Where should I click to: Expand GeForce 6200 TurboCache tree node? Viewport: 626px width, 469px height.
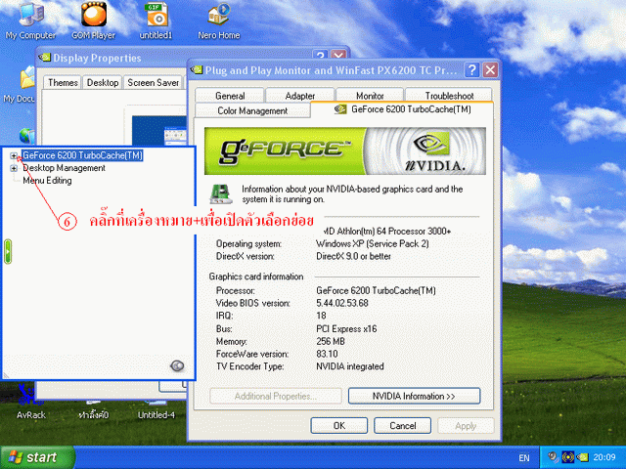(14, 155)
